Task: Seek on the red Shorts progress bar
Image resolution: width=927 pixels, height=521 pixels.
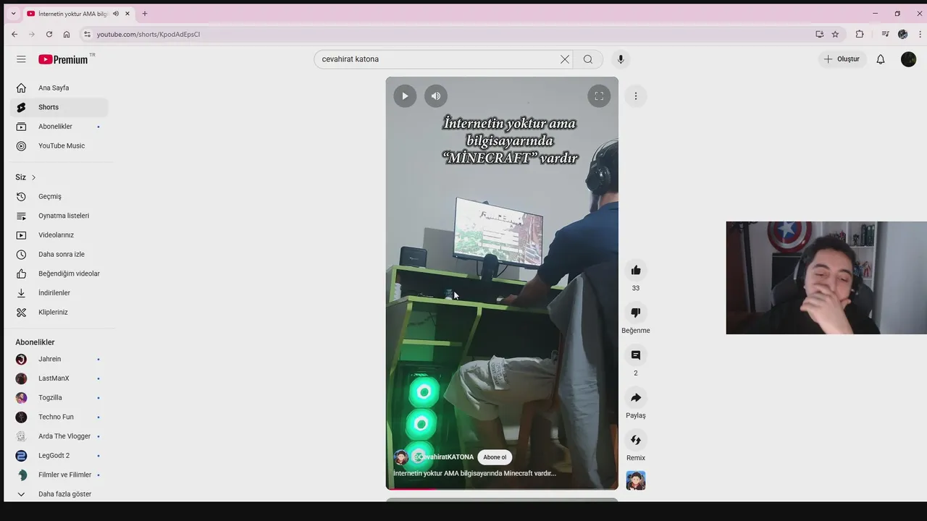Action: tap(502, 489)
